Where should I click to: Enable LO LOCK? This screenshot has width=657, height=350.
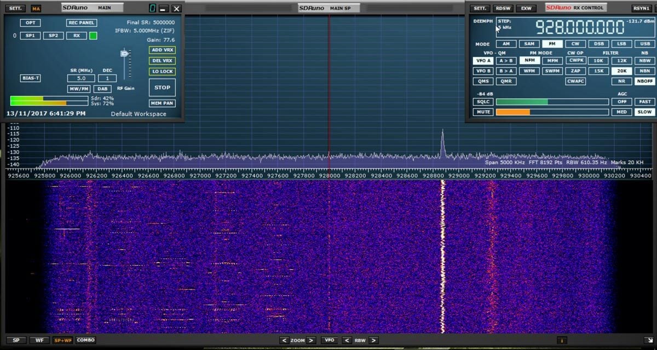(x=162, y=71)
